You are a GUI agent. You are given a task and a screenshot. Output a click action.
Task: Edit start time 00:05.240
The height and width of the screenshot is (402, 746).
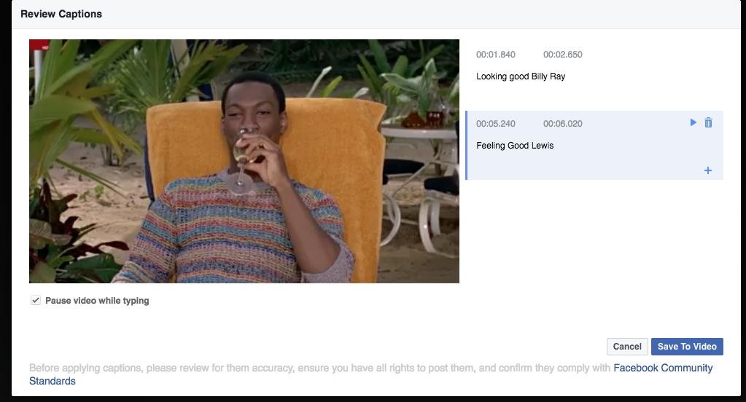[496, 124]
